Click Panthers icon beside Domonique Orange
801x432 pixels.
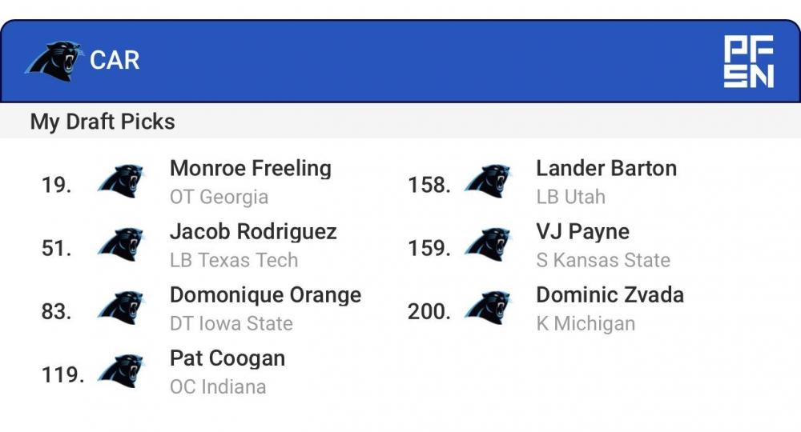(121, 308)
